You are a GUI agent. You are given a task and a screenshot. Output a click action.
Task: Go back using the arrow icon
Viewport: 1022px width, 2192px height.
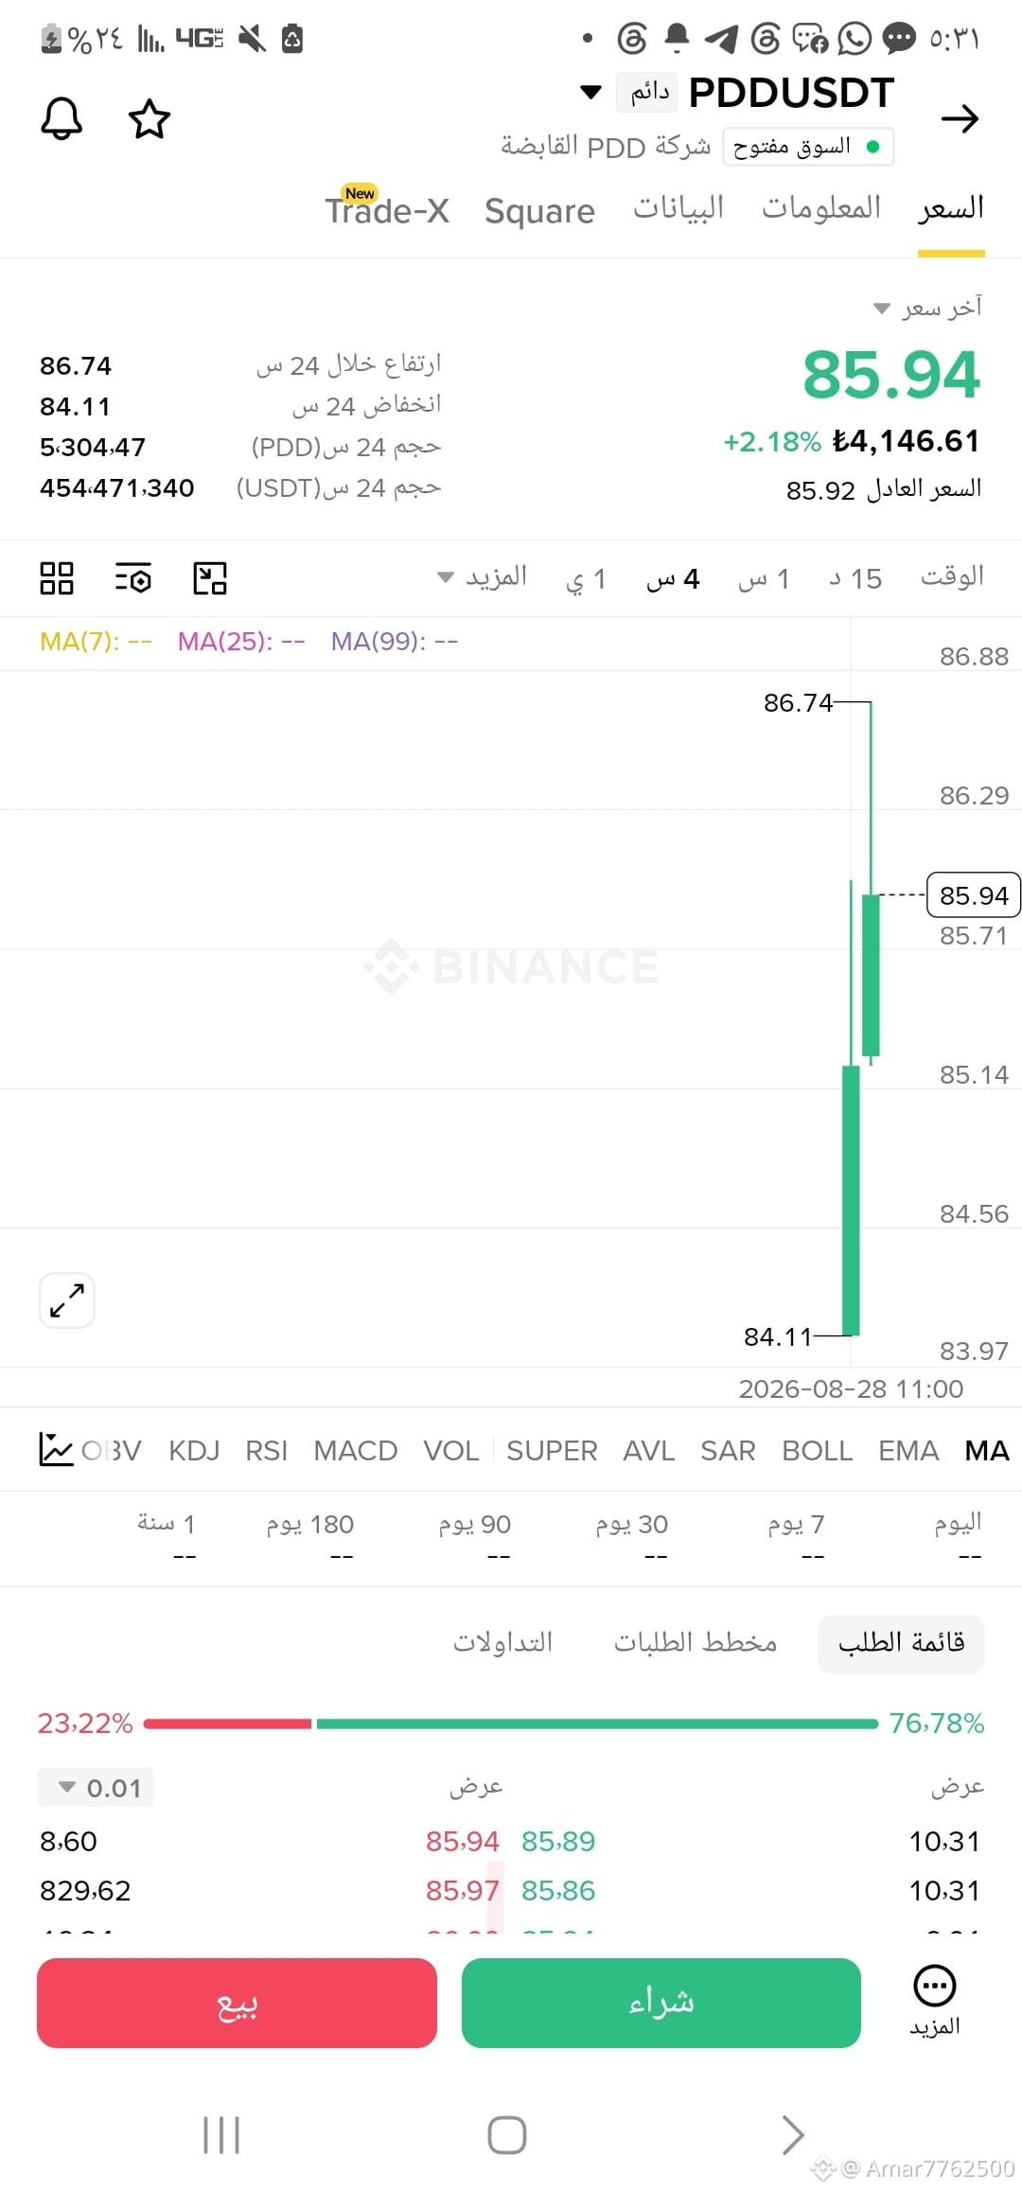(x=960, y=118)
